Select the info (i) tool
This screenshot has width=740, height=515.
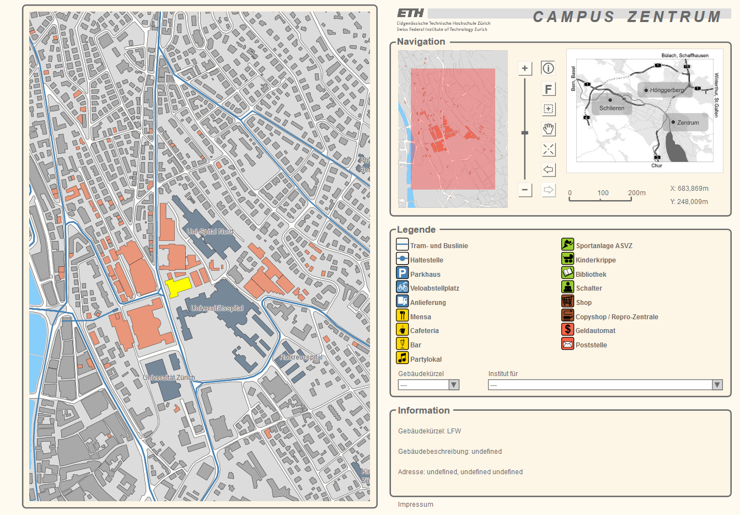548,68
